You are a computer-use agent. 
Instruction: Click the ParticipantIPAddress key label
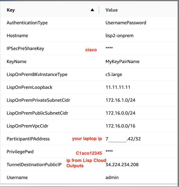pos(28,139)
